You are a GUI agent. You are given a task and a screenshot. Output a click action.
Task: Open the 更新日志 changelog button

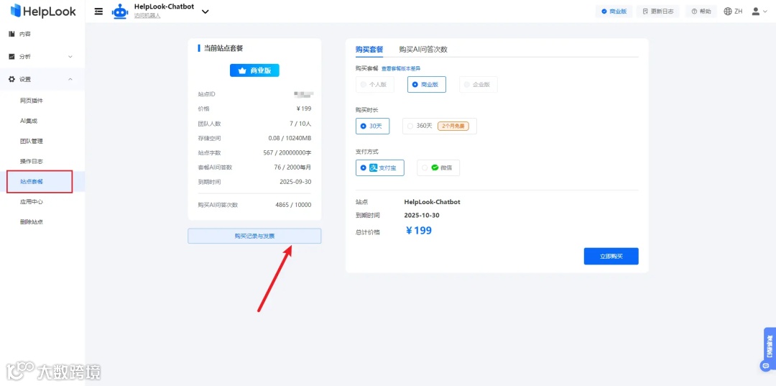(657, 12)
